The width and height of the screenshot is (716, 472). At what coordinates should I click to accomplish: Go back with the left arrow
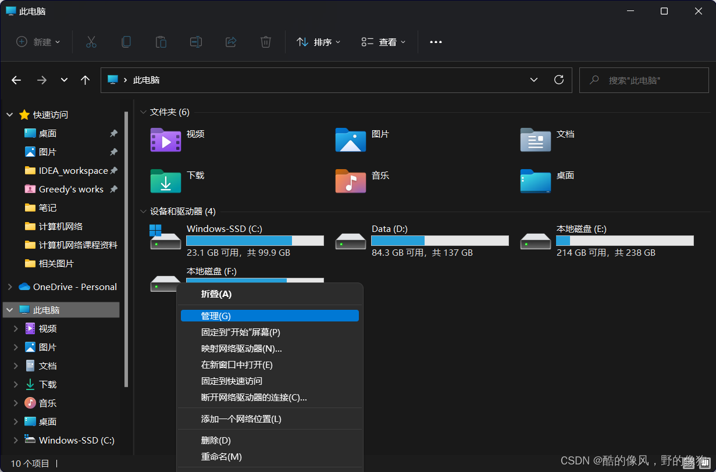tap(16, 80)
